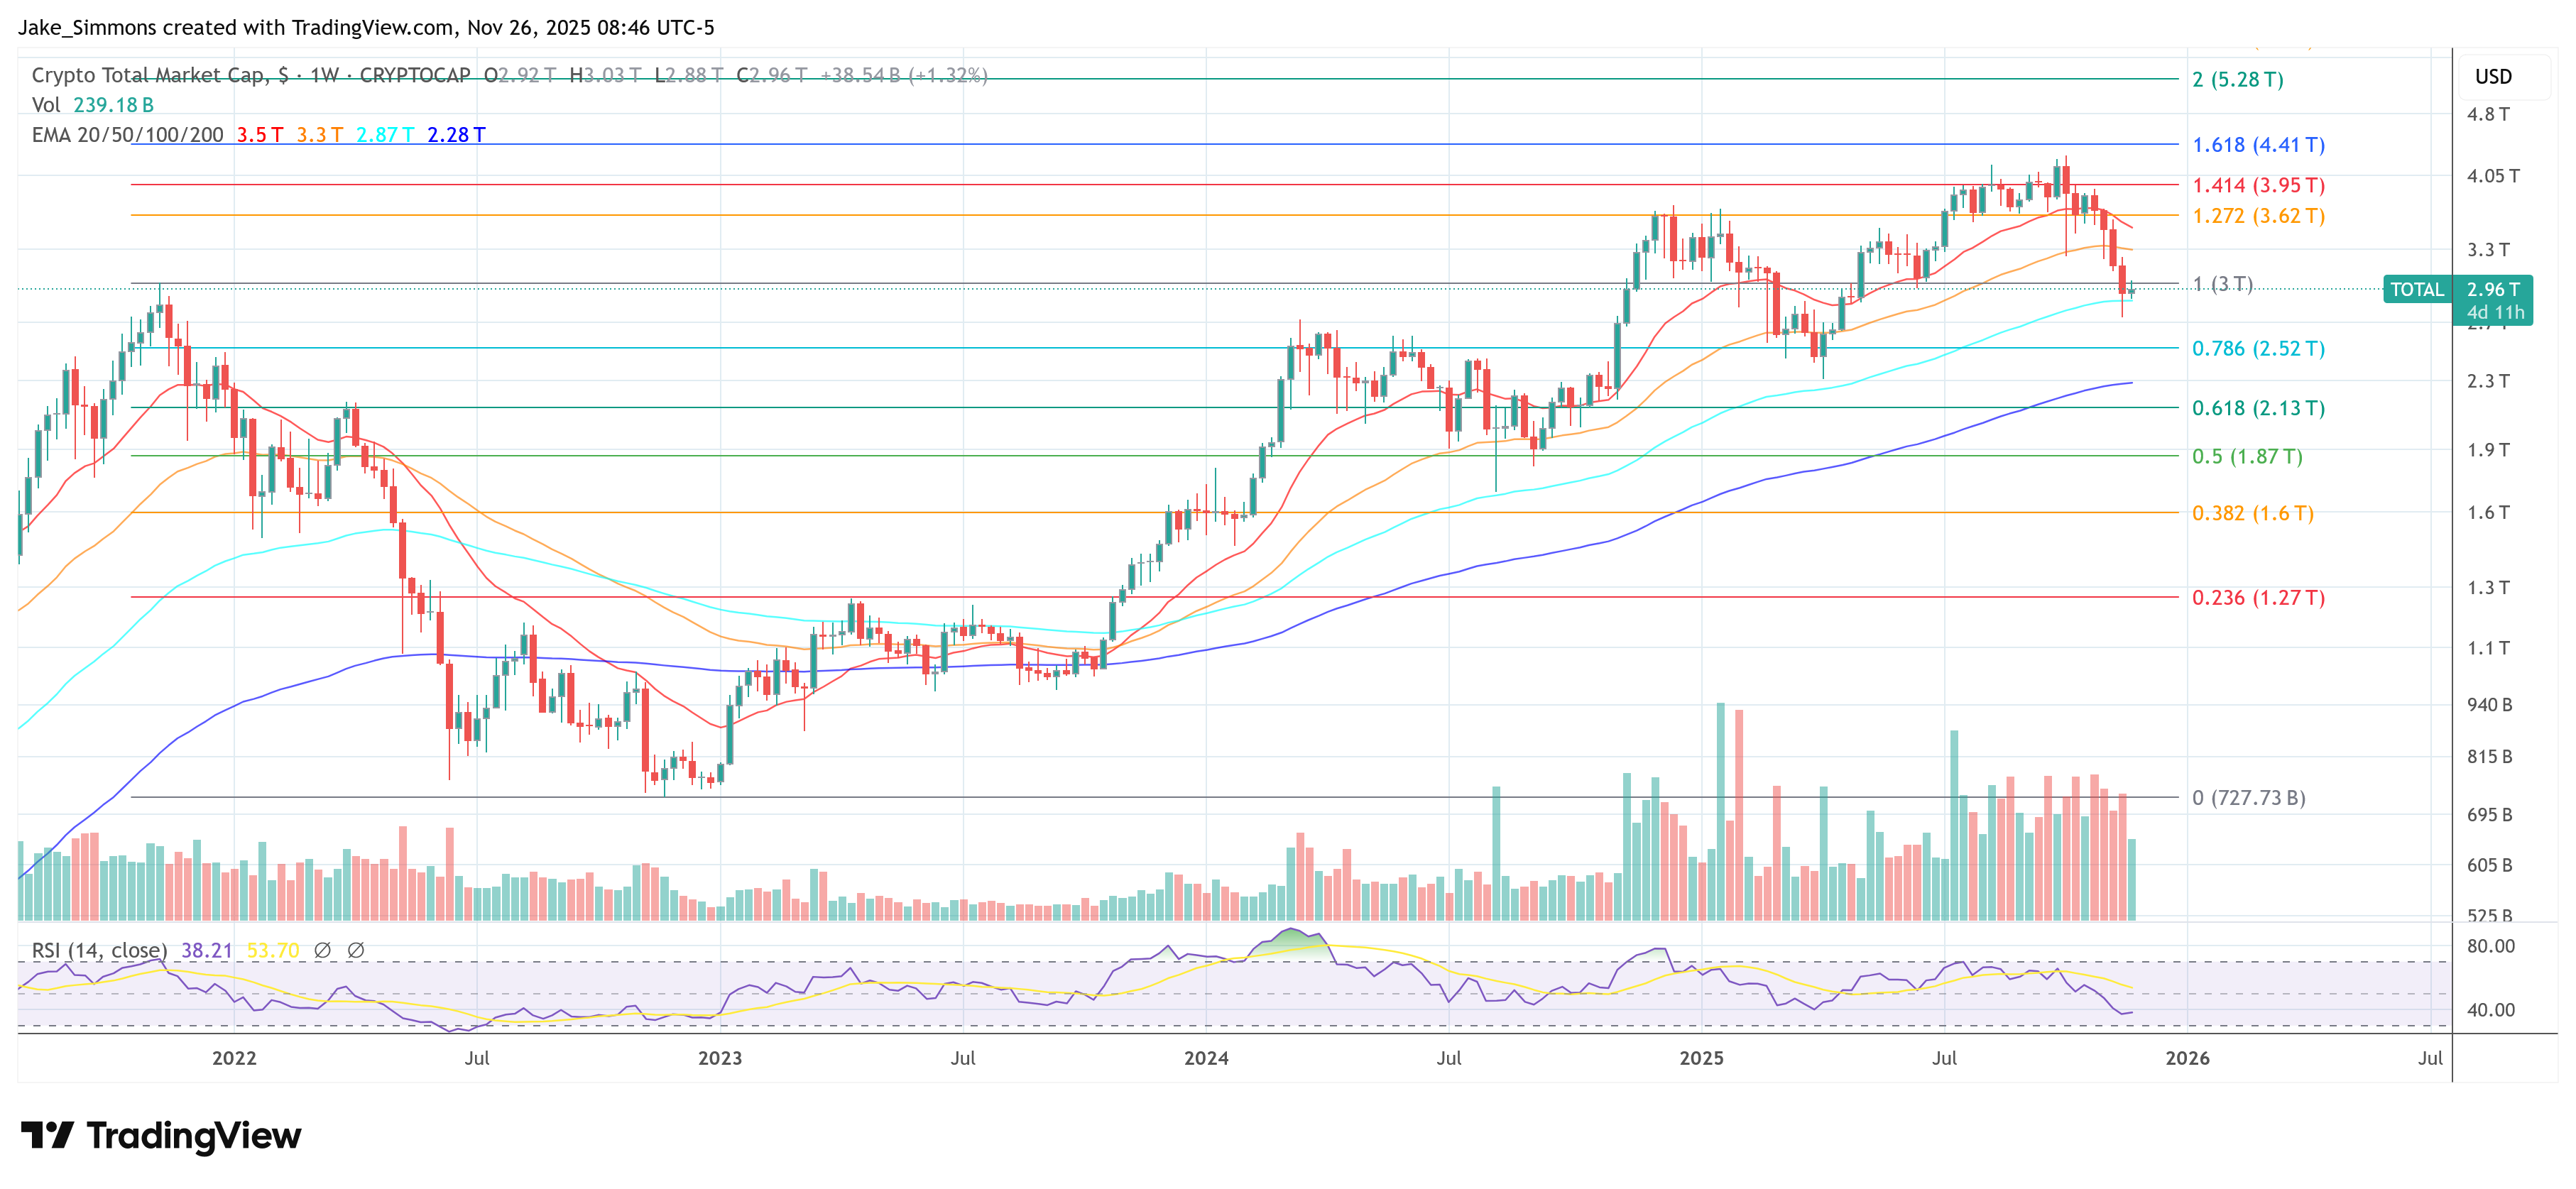This screenshot has height=1189, width=2576.
Task: Click the 80.00 RSI scale label
Action: click(x=2490, y=946)
